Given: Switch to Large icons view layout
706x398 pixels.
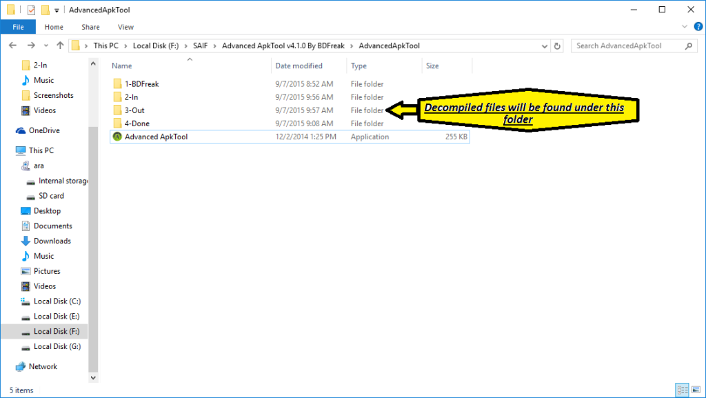Looking at the screenshot, I should click(x=696, y=390).
